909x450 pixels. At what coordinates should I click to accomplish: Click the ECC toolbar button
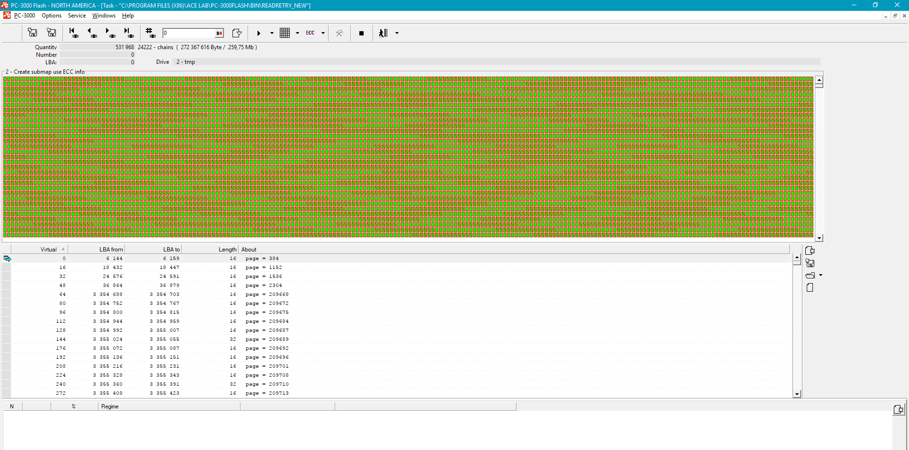tap(310, 33)
